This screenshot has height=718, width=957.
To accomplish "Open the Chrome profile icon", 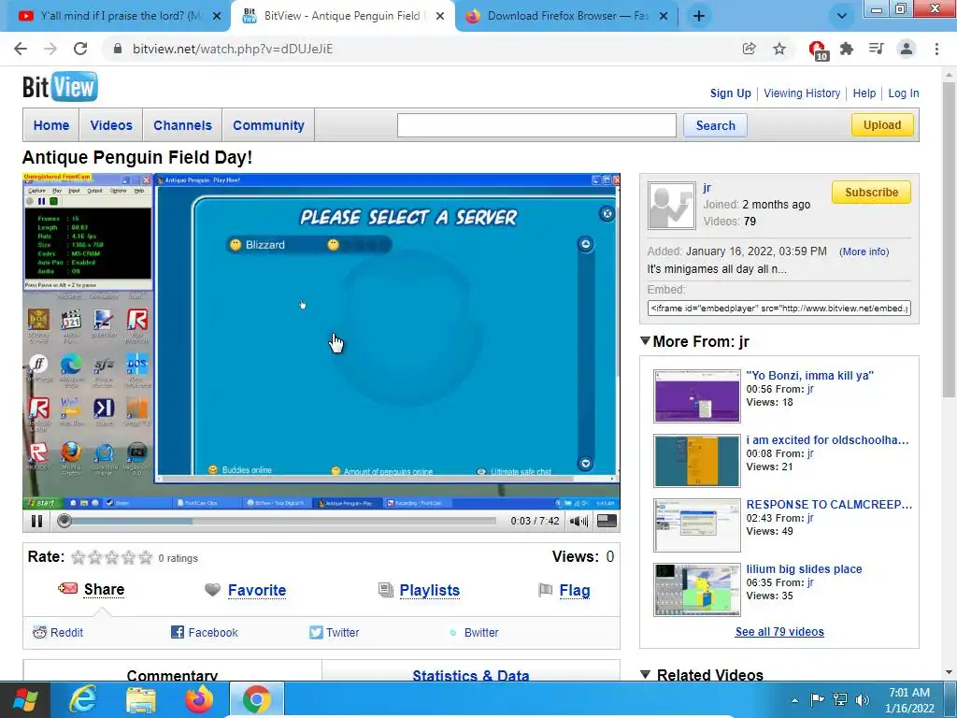I will pos(907,49).
